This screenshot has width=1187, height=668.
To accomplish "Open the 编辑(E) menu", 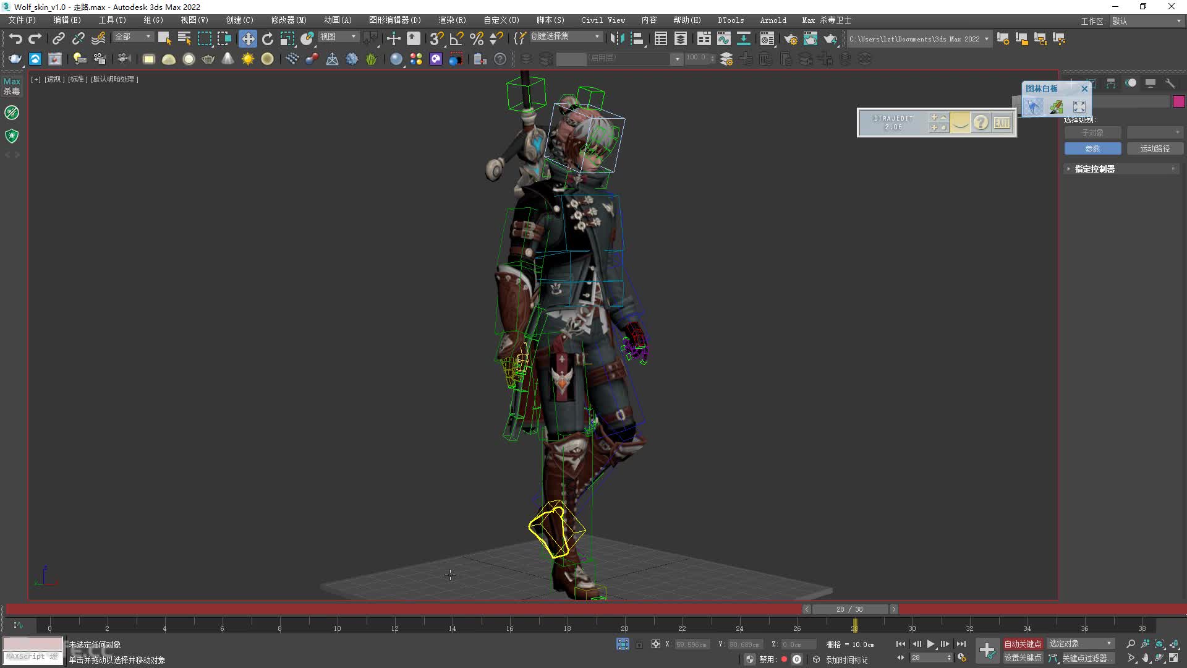I will point(67,20).
